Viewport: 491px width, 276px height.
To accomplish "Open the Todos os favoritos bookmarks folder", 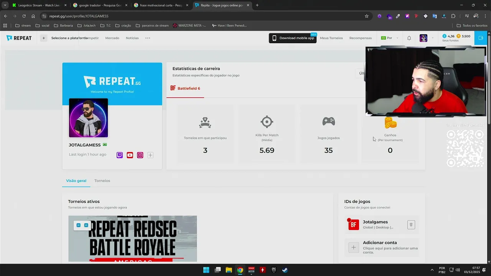I will pos(472,26).
